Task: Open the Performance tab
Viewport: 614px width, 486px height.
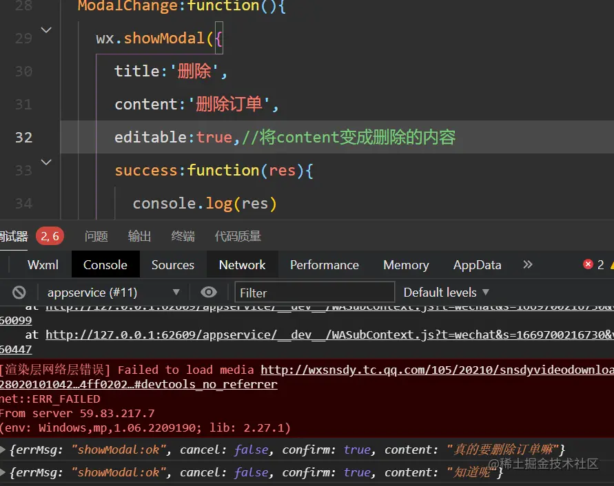Action: pyautogui.click(x=325, y=265)
